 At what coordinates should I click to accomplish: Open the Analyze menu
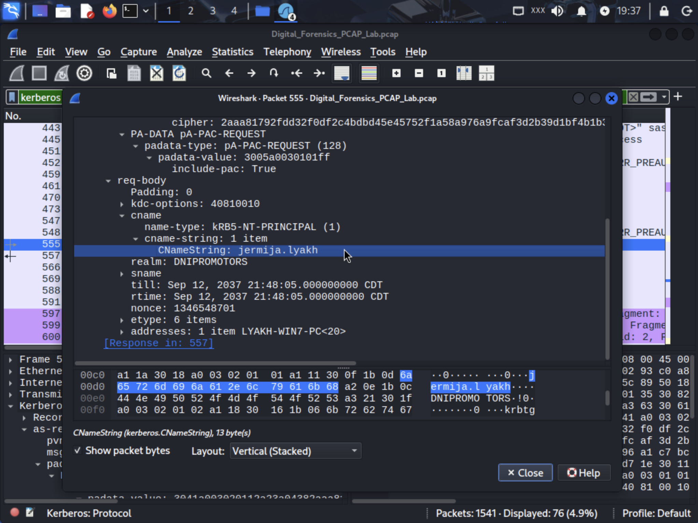184,52
